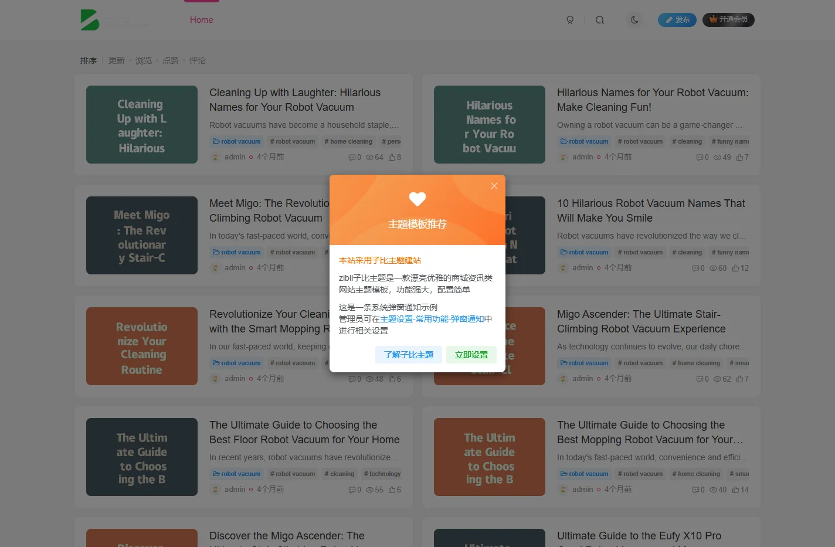This screenshot has height=547, width=835.
Task: Click the 了解子比主题 button in popup
Action: point(409,355)
